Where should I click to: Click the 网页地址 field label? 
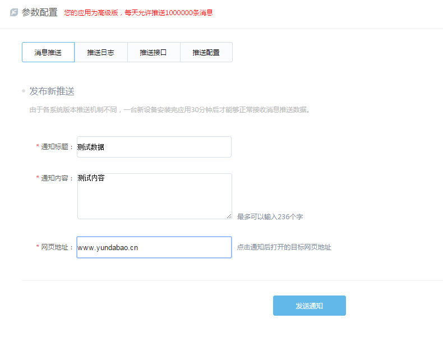tap(57, 247)
